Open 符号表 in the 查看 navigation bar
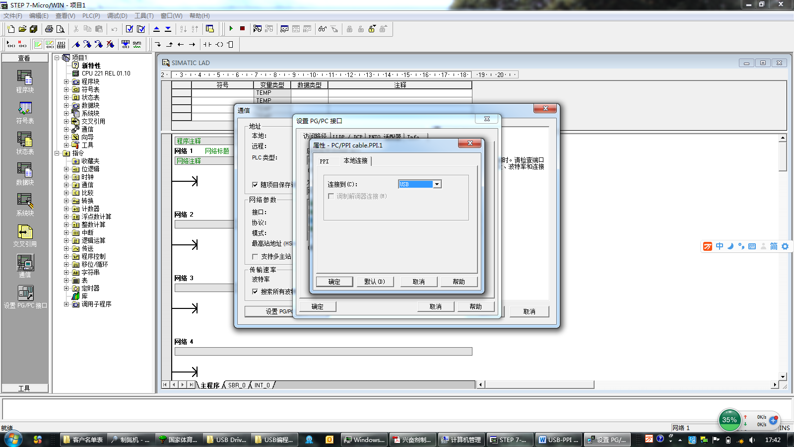Image resolution: width=794 pixels, height=447 pixels. pyautogui.click(x=25, y=113)
